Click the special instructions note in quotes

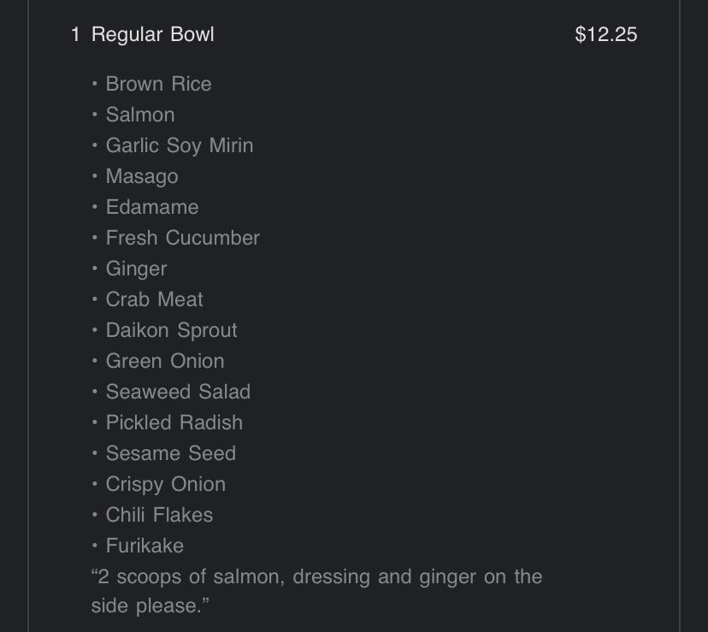coord(316,590)
